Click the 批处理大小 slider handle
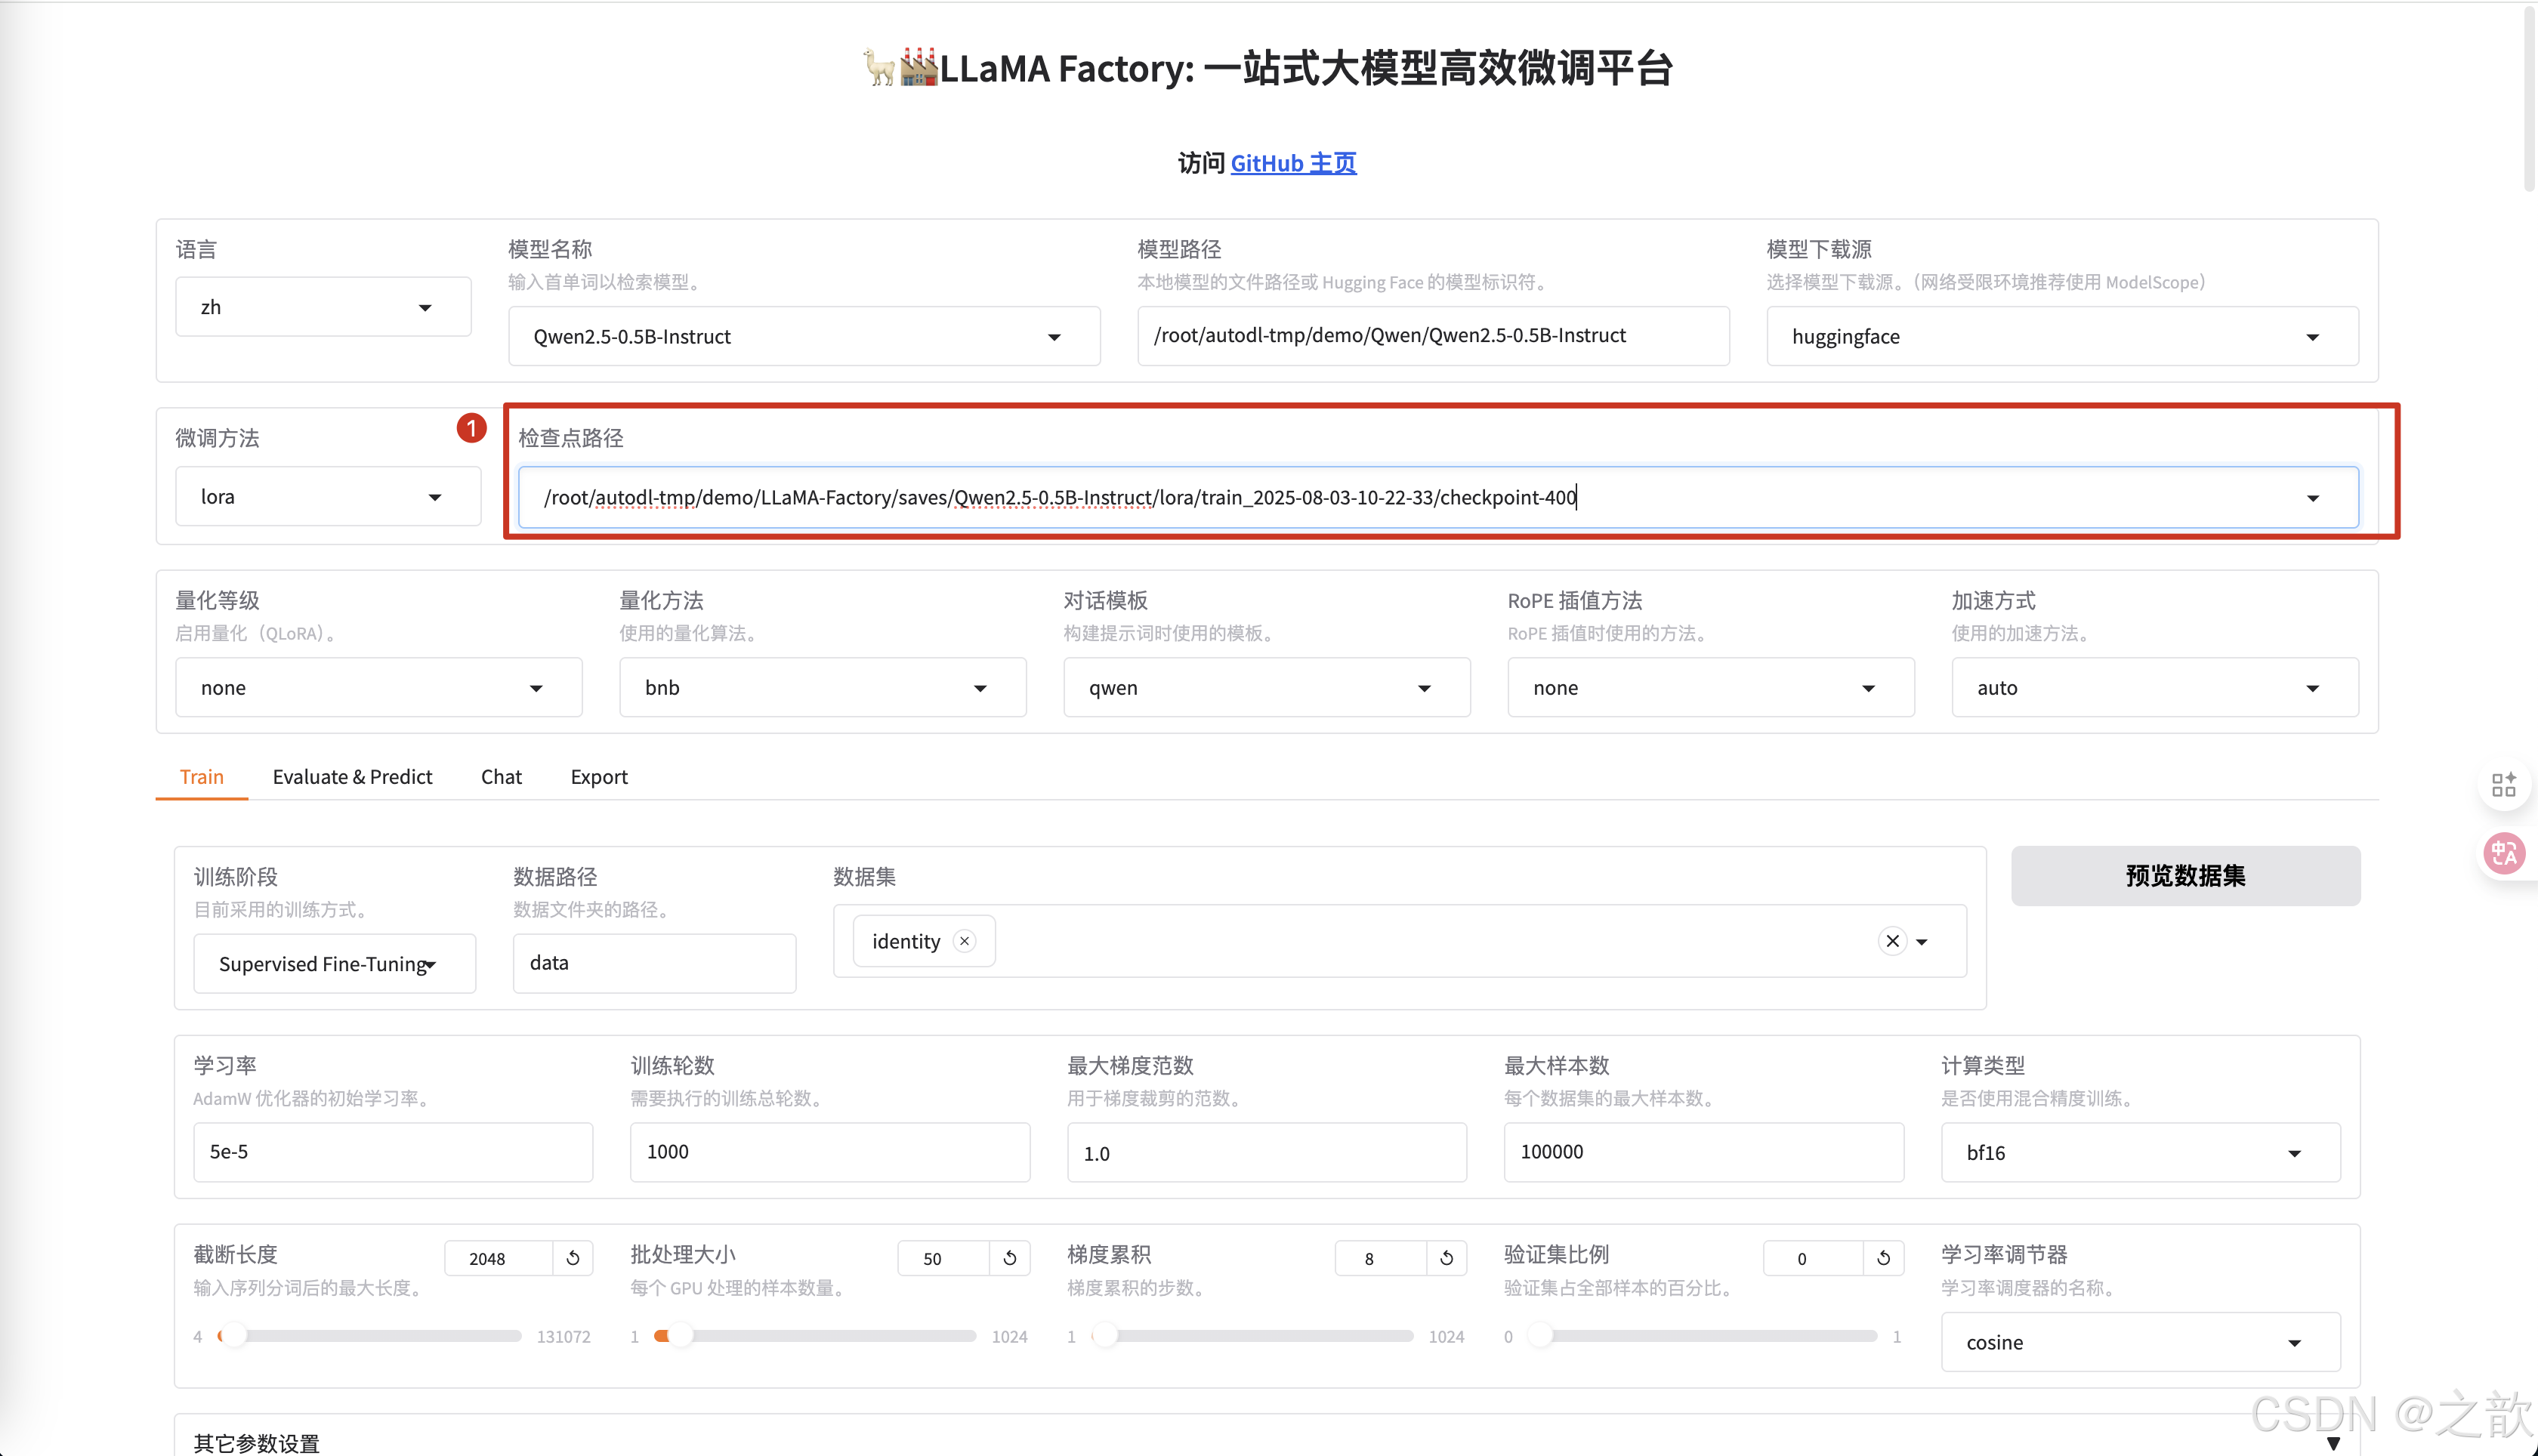This screenshot has height=1456, width=2538. (681, 1335)
